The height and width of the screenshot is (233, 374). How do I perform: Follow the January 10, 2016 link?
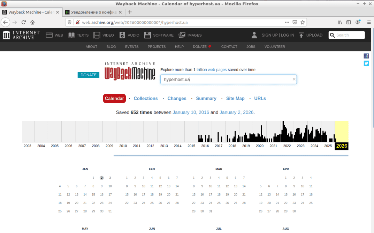coord(191,112)
